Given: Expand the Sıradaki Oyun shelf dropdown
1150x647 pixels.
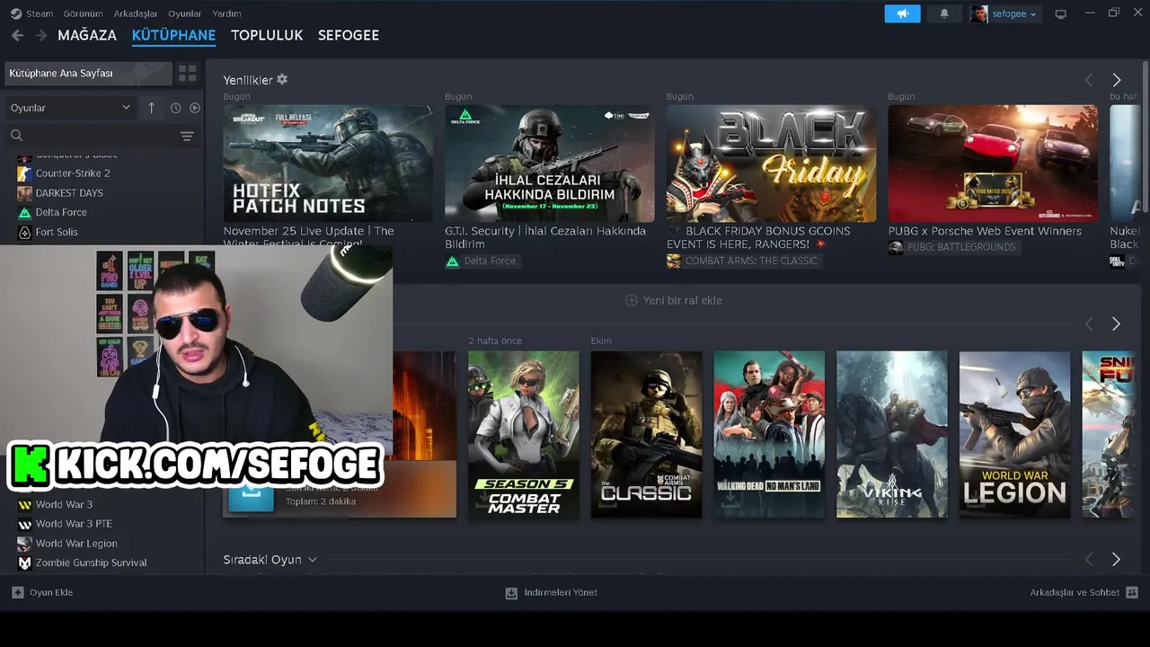Looking at the screenshot, I should pyautogui.click(x=312, y=560).
